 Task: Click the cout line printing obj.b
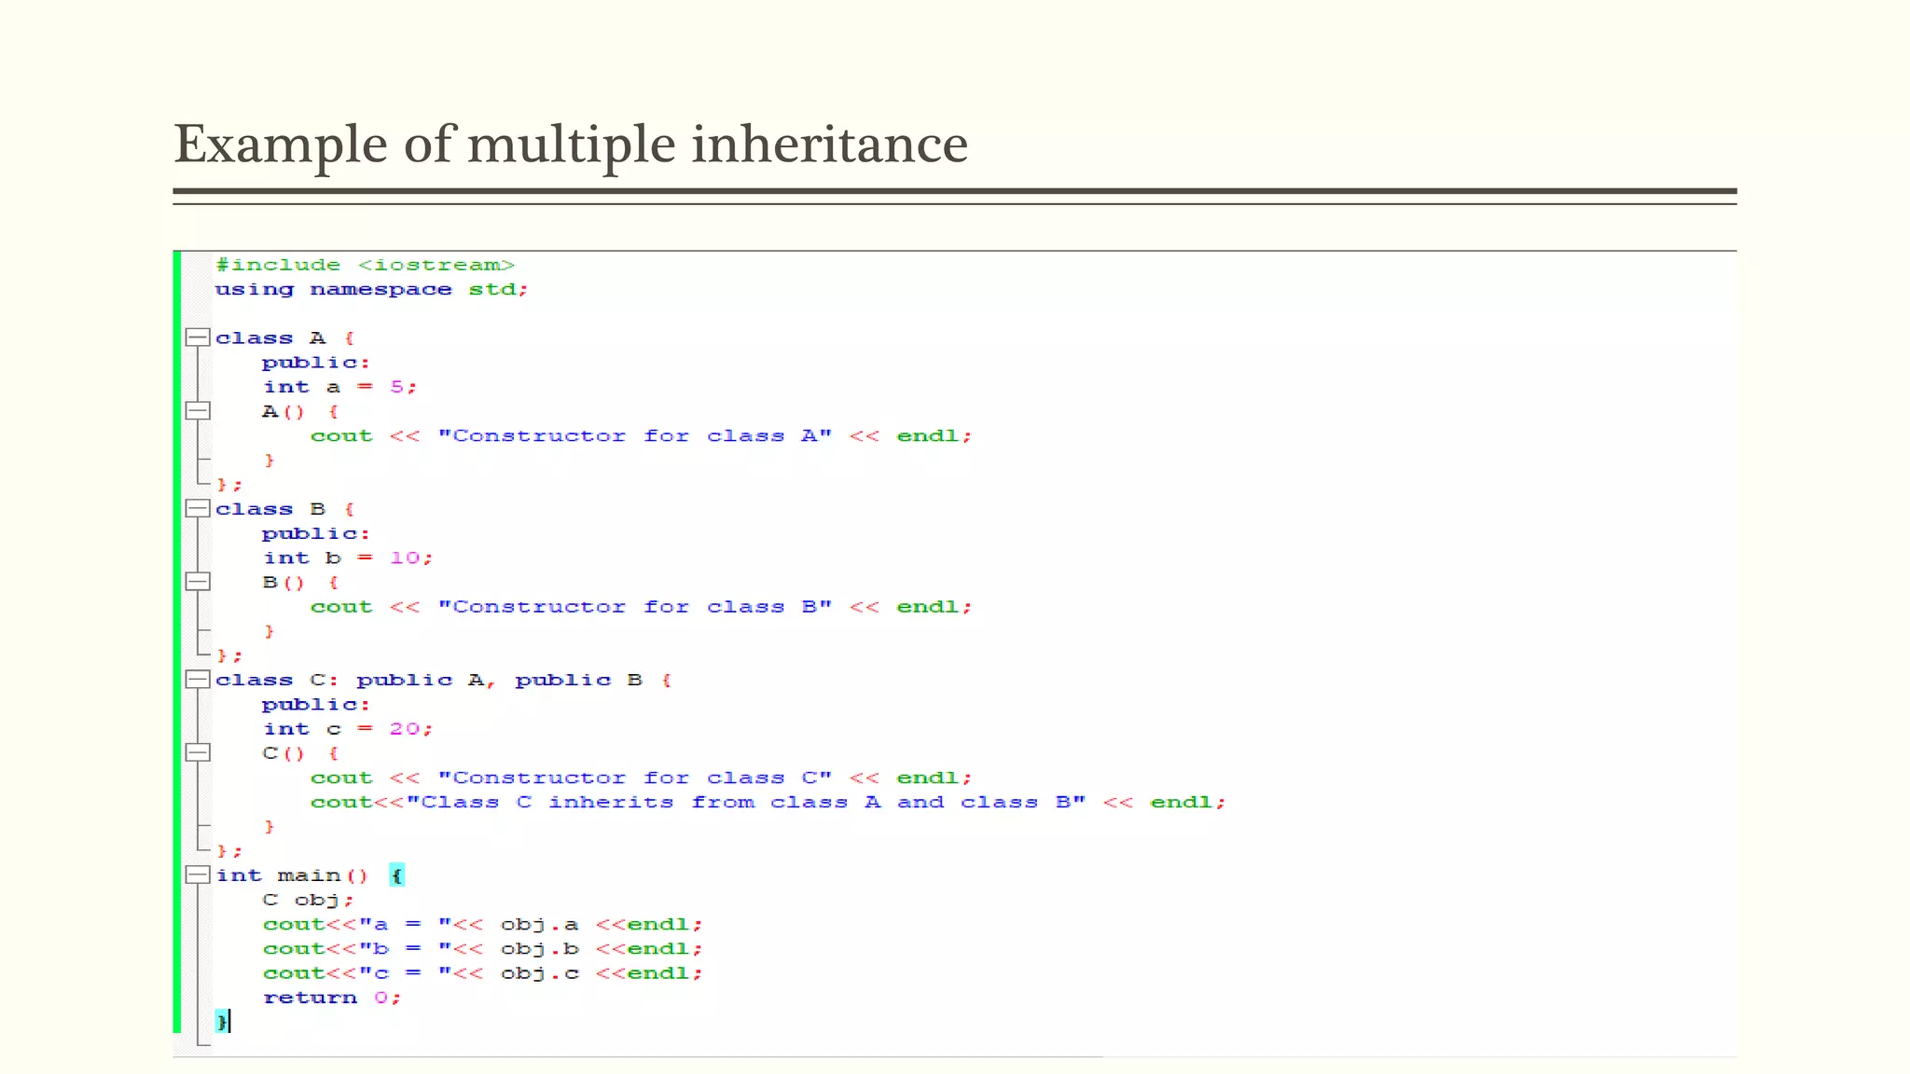pos(482,948)
